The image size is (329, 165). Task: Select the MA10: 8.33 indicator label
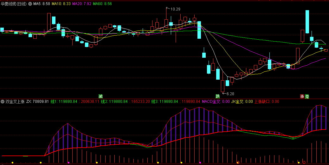(x=61, y=4)
